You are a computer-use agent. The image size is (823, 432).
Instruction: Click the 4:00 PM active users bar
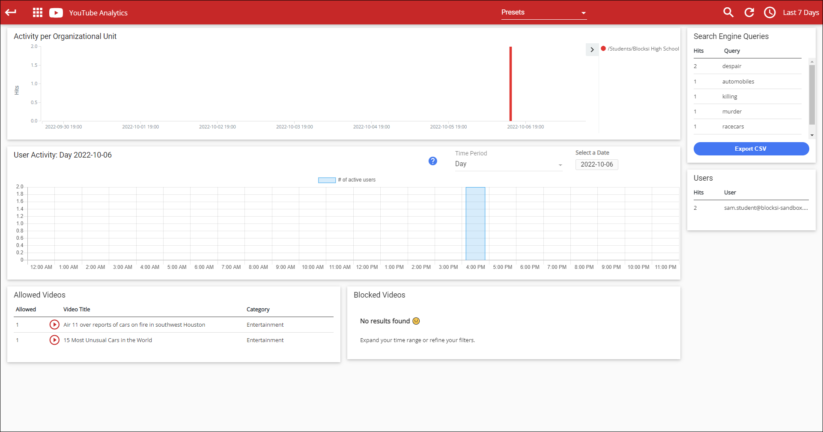[x=475, y=223]
